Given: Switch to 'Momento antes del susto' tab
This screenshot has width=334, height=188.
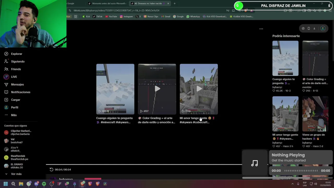Looking at the screenshot, I should click(x=107, y=3).
